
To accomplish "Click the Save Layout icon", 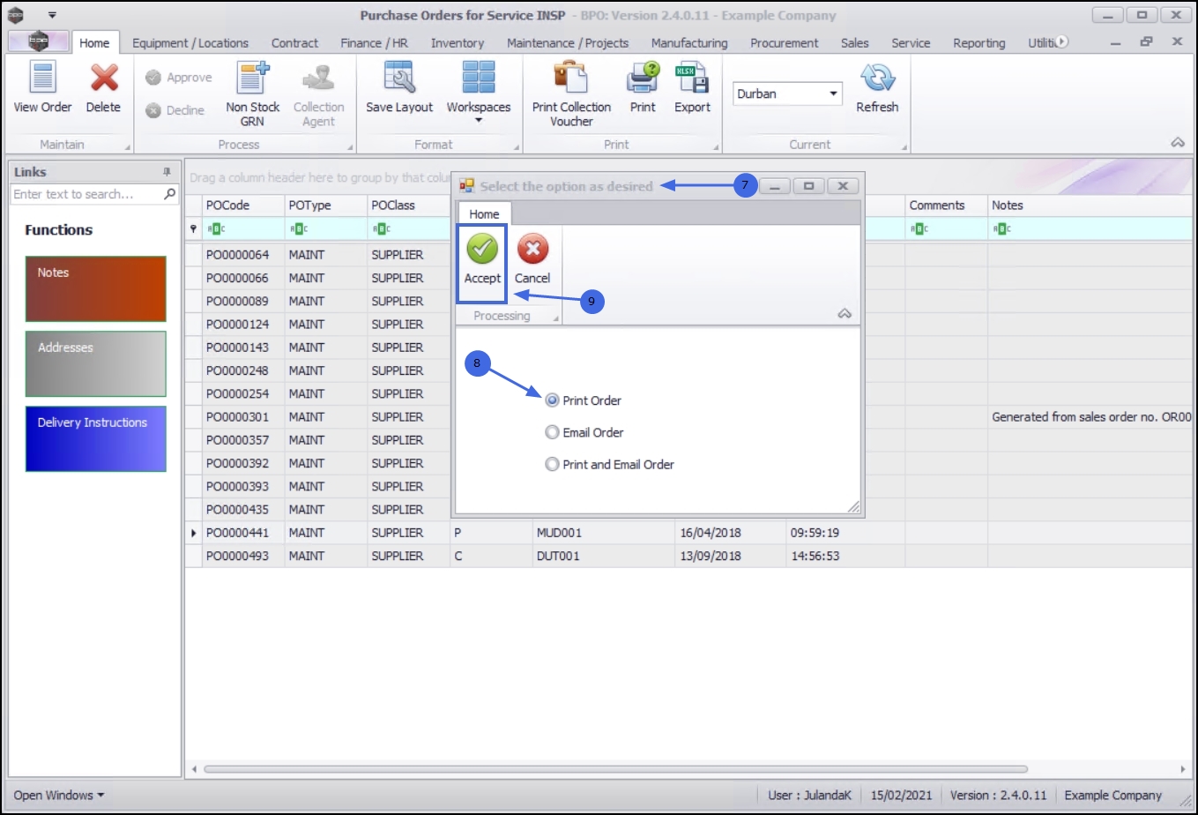I will [x=399, y=78].
